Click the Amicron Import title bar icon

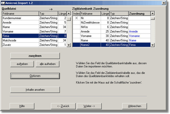[3, 3]
